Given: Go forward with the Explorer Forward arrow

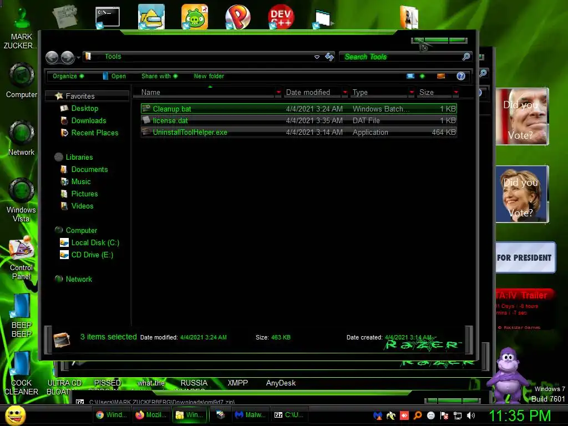Looking at the screenshot, I should [x=67, y=57].
